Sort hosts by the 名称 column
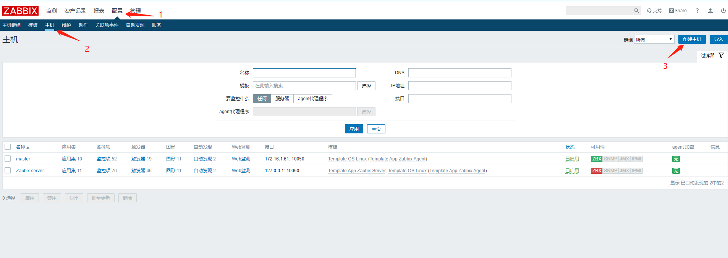728x258 pixels. 23,147
